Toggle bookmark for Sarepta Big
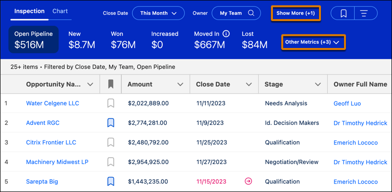This screenshot has height=192, width=392. tap(111, 182)
